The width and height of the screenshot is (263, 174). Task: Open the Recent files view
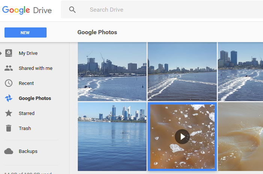tap(26, 83)
